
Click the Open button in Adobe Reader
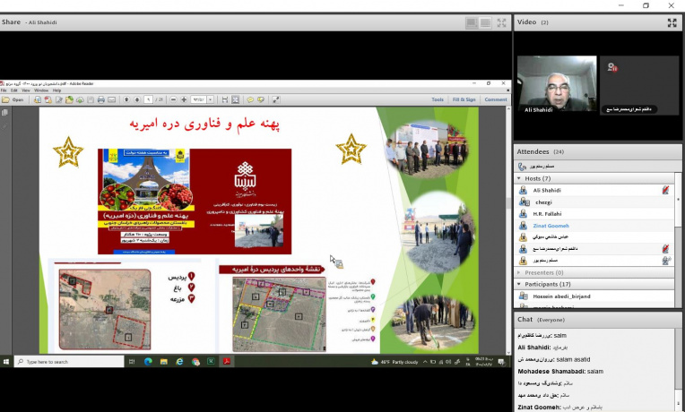13,99
